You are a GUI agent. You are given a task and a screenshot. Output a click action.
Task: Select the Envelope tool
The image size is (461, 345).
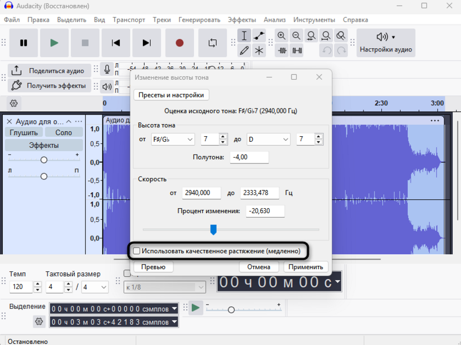(x=259, y=36)
